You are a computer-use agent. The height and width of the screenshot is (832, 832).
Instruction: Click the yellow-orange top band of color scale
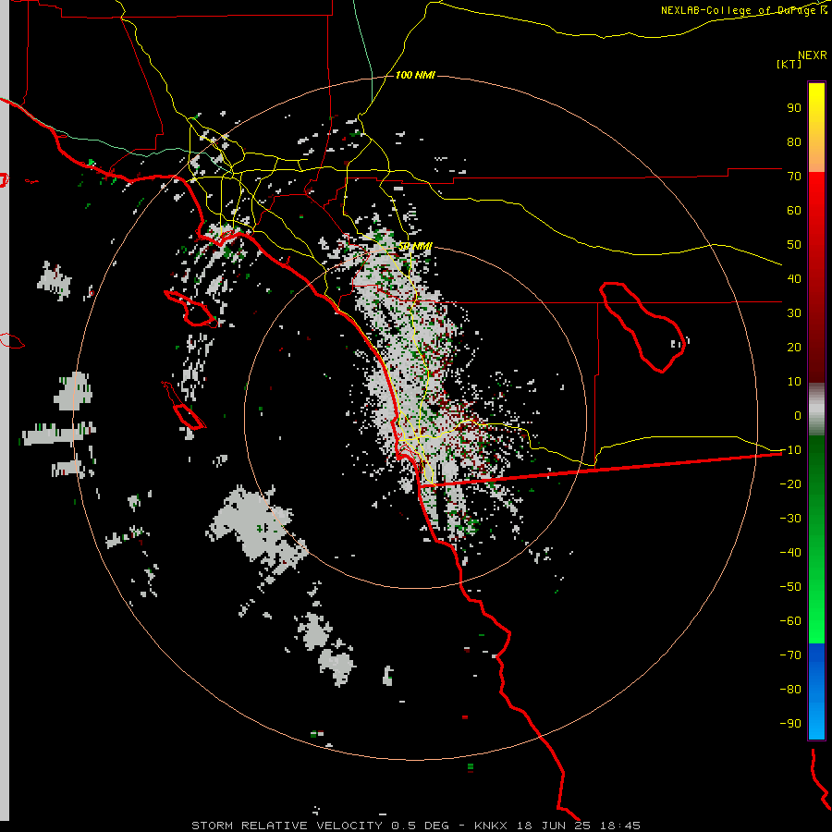pos(816,128)
